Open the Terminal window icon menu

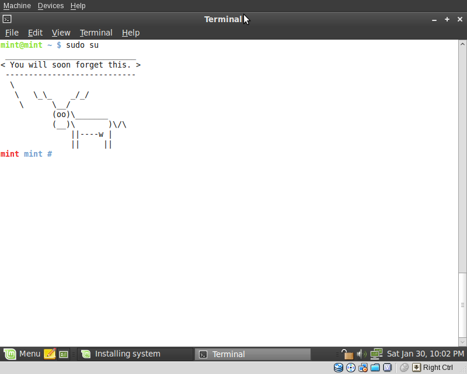6,19
